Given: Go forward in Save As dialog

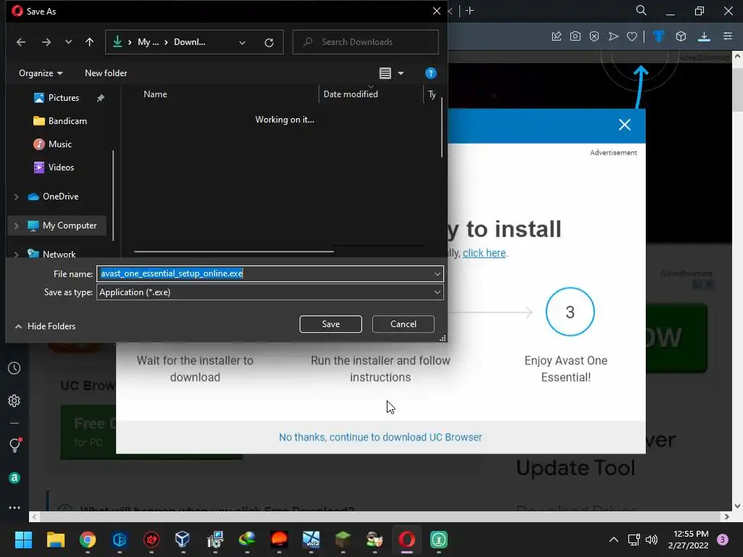Looking at the screenshot, I should pos(46,42).
